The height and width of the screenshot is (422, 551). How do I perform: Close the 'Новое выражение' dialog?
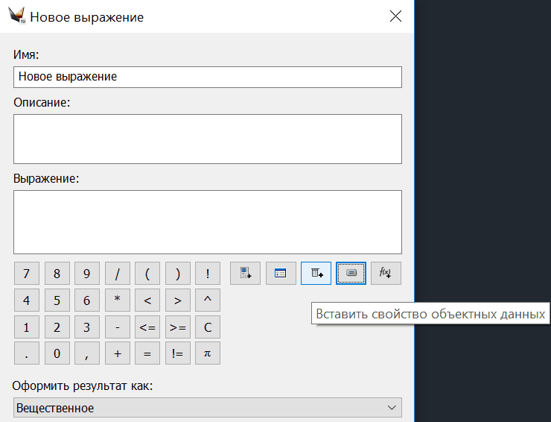pos(395,16)
